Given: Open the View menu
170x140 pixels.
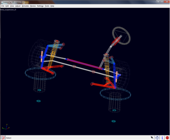Looking at the screenshot, I should pyautogui.click(x=12, y=6).
